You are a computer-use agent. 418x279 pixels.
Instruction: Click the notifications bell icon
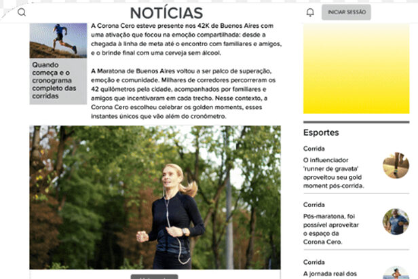point(310,12)
